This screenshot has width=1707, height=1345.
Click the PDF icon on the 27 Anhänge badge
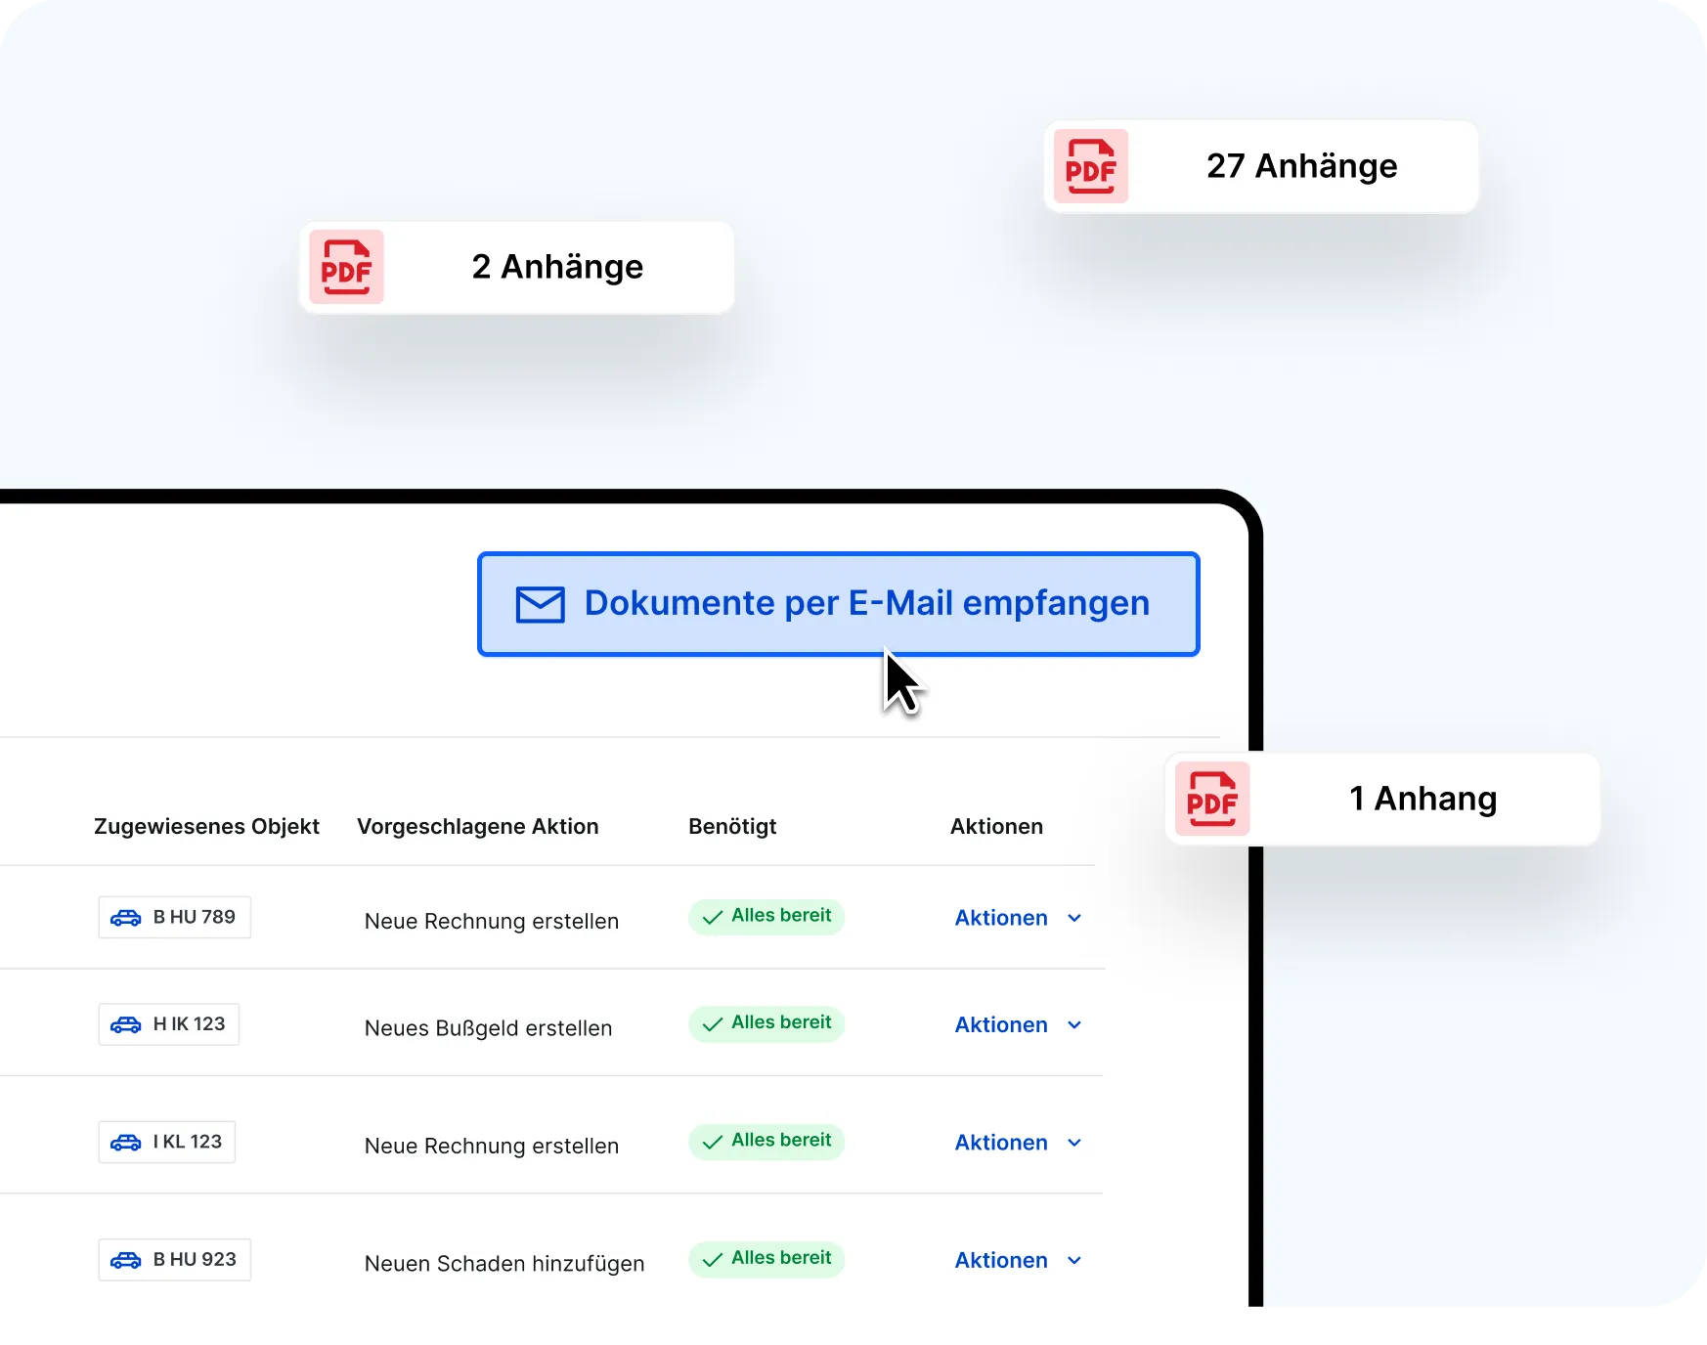(x=1091, y=166)
